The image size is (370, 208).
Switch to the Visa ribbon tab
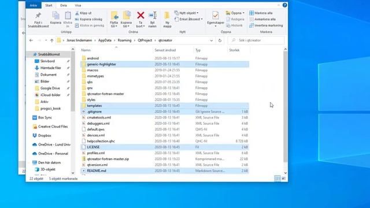[77, 5]
